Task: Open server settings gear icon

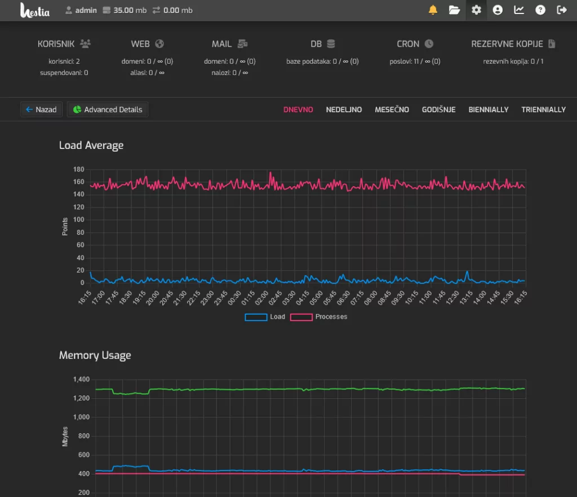Action: [x=476, y=10]
